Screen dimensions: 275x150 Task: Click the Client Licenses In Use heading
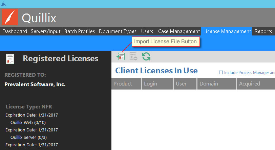click(x=156, y=71)
